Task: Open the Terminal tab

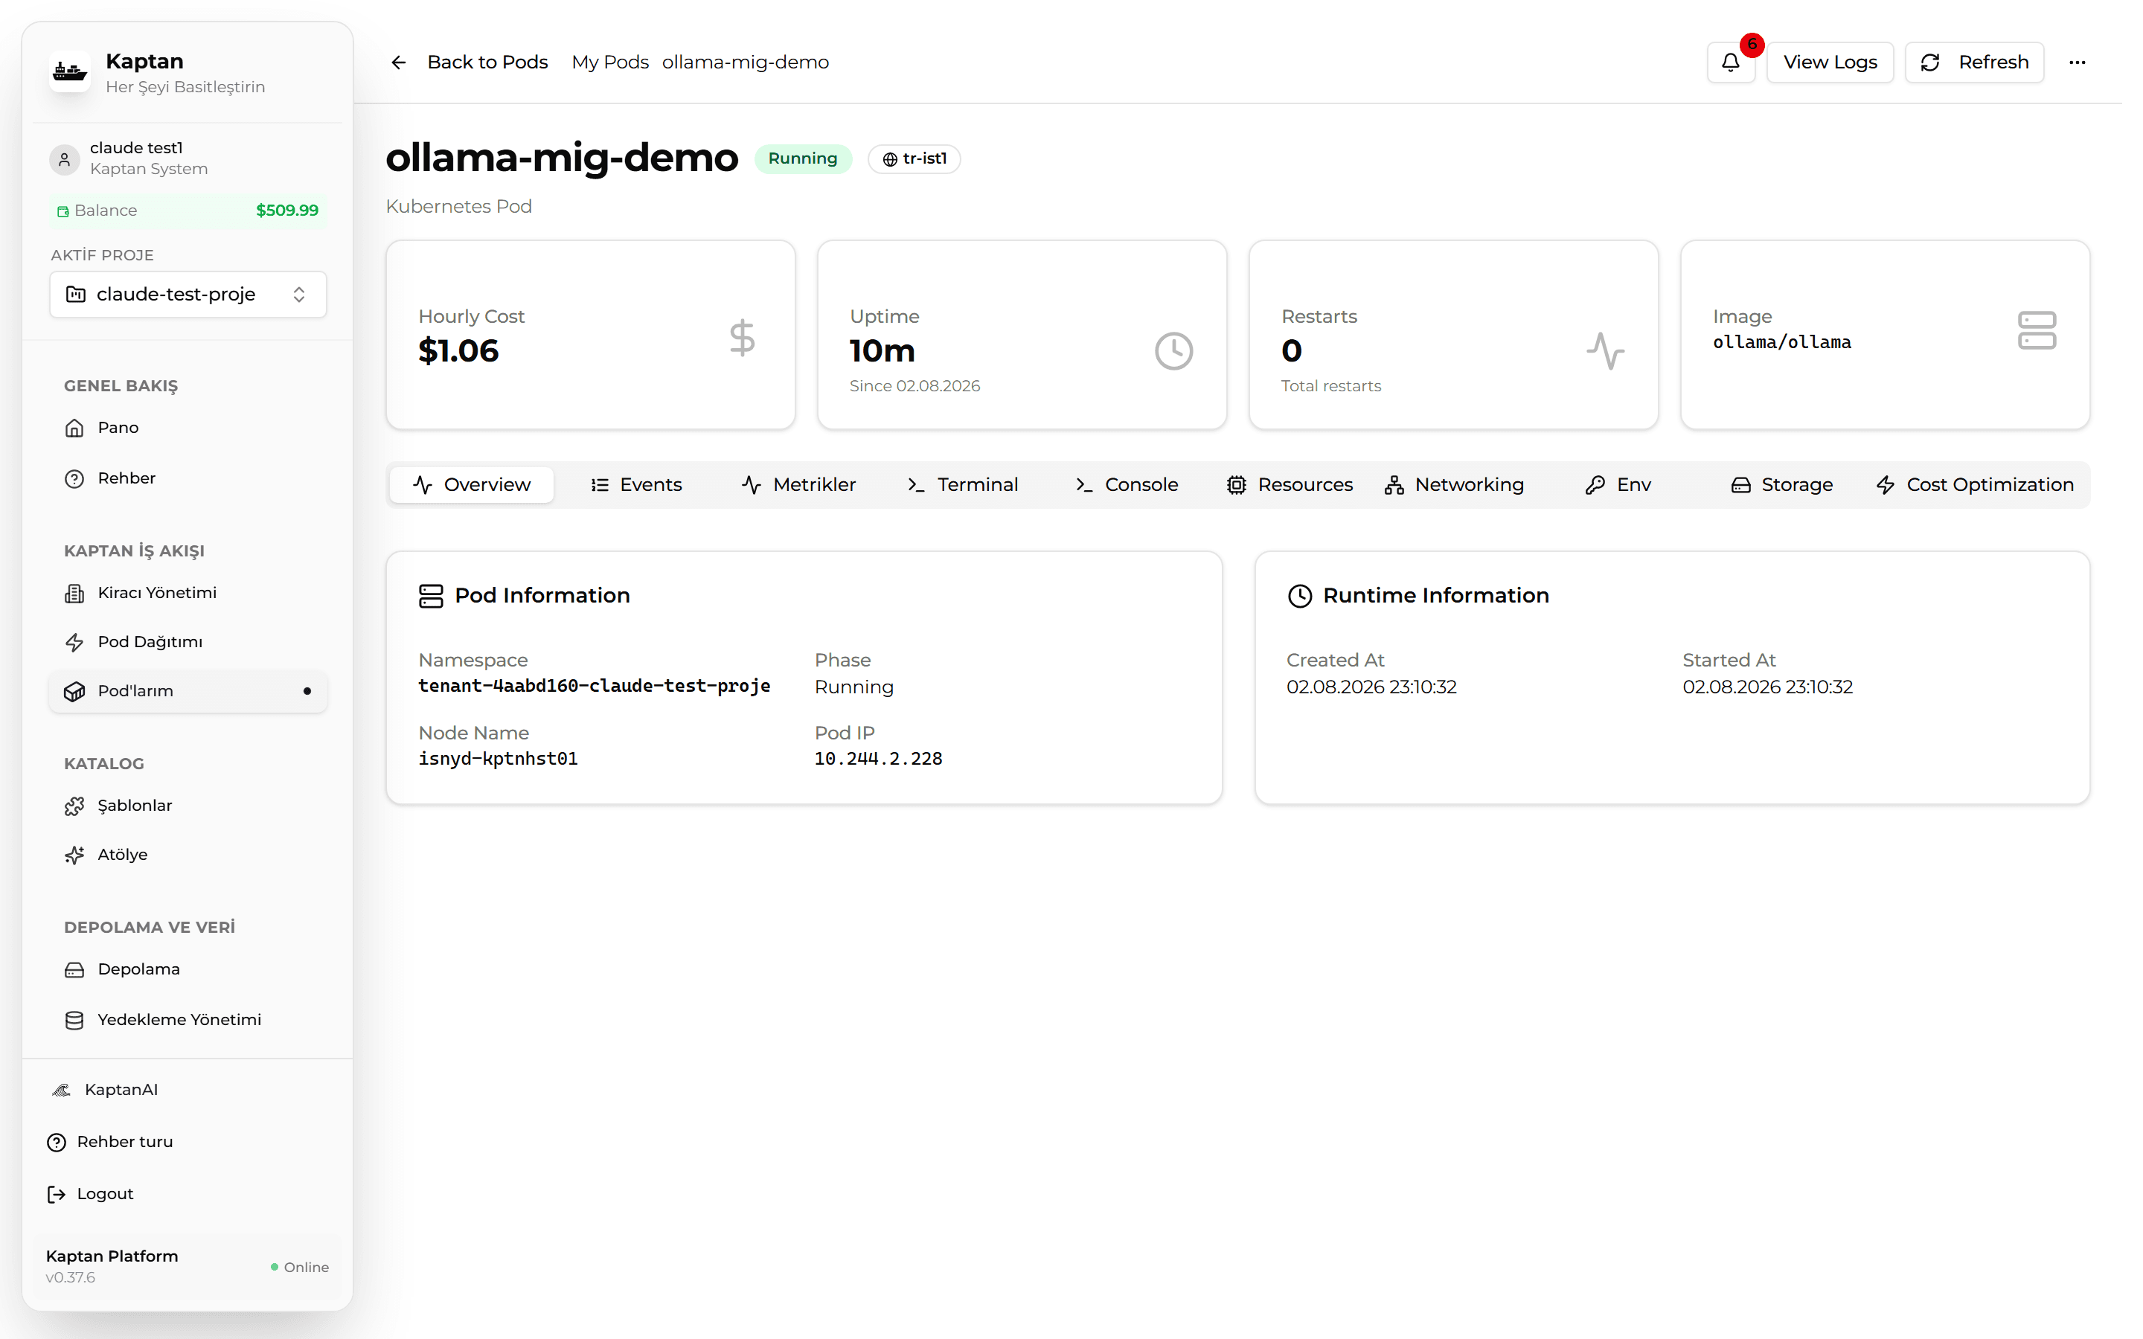Action: click(963, 484)
